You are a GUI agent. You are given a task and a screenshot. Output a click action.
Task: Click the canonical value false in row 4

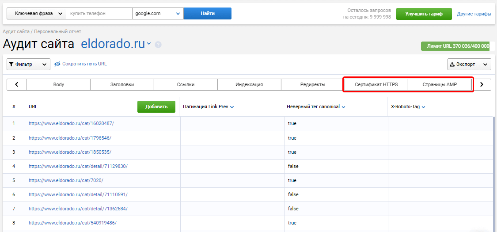coord(293,166)
